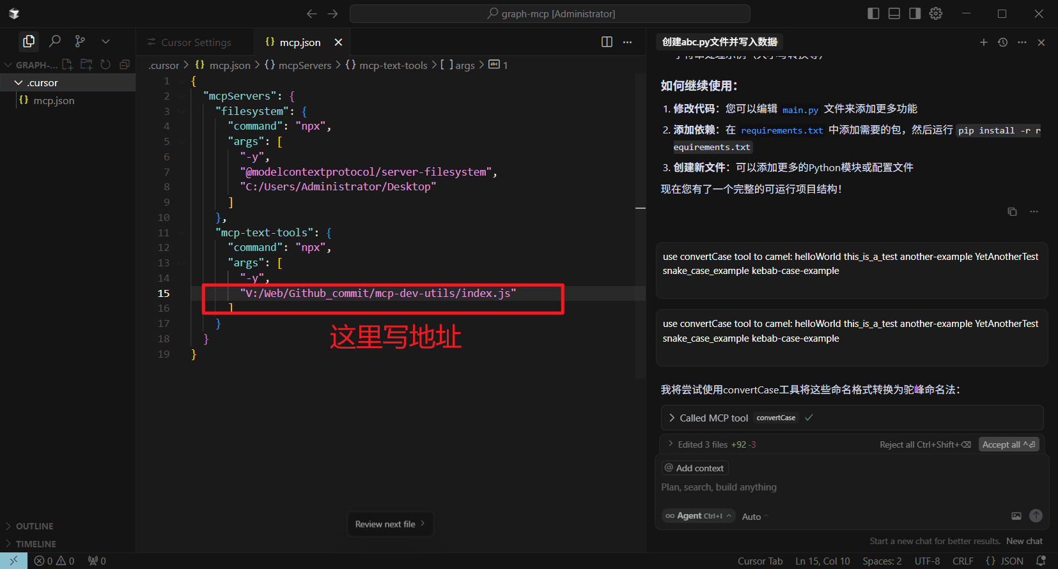Open the main.py file link

coord(800,110)
